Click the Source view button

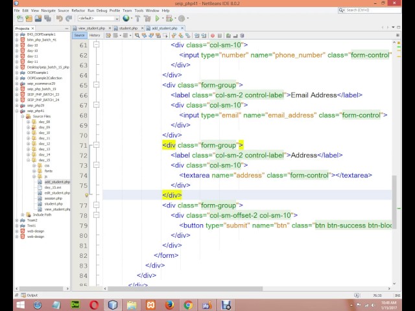(x=79, y=35)
